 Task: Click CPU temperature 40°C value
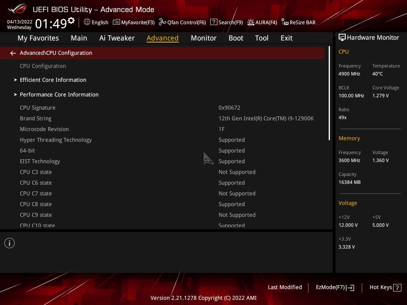coord(378,74)
